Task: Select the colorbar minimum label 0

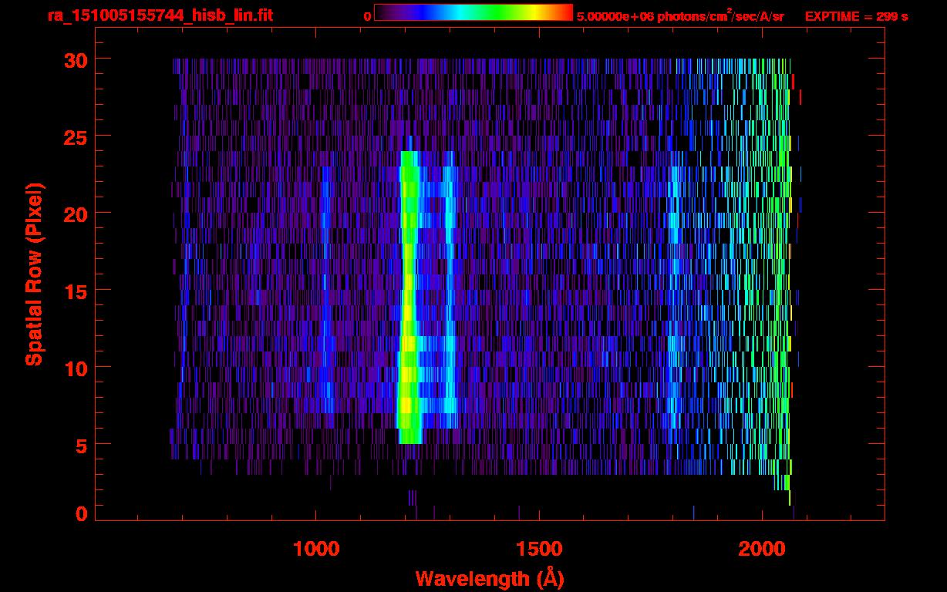Action: click(x=367, y=16)
